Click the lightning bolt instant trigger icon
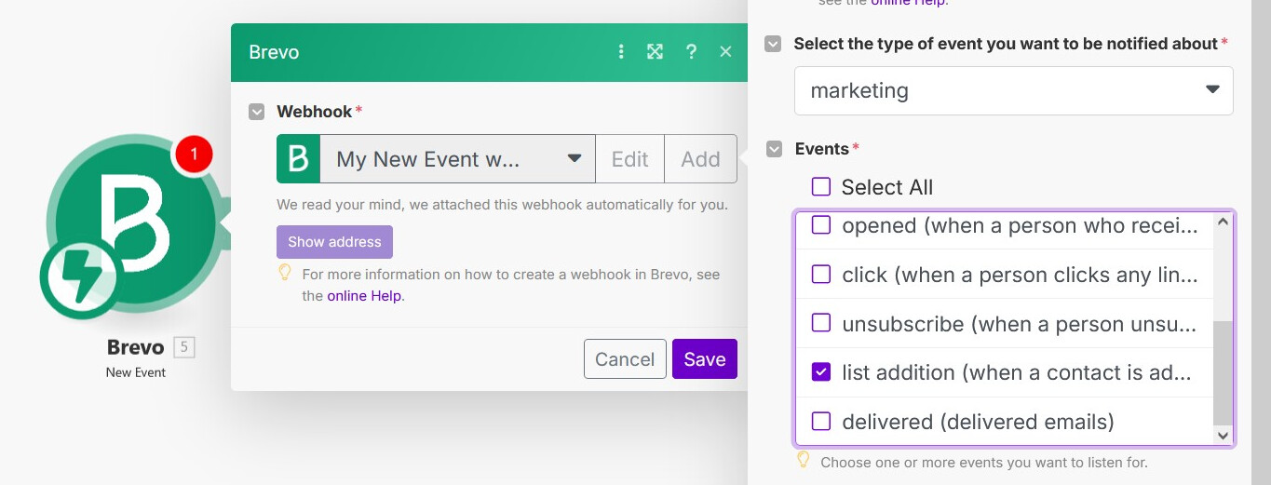Screen dimensions: 1271x485 [78, 279]
